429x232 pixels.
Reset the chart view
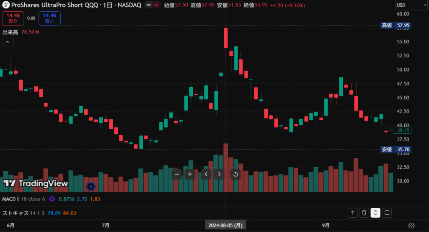(x=235, y=174)
